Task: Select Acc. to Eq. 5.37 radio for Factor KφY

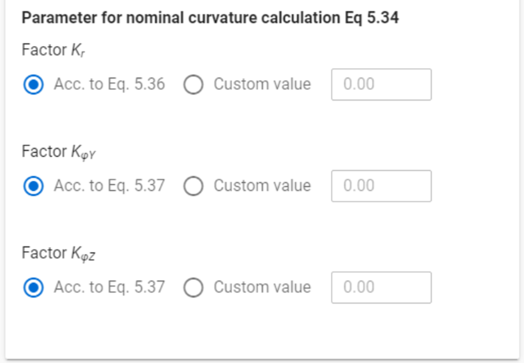Action: click(x=33, y=186)
